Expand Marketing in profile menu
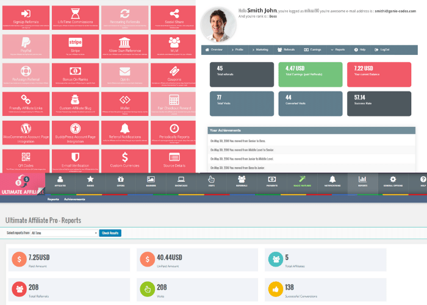 coord(260,50)
